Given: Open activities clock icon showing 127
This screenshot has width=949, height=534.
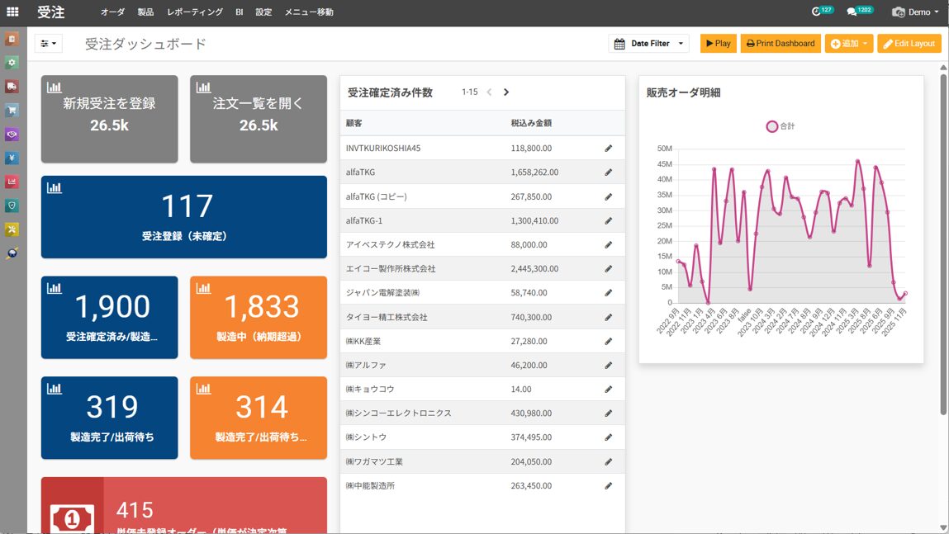Looking at the screenshot, I should [x=821, y=12].
